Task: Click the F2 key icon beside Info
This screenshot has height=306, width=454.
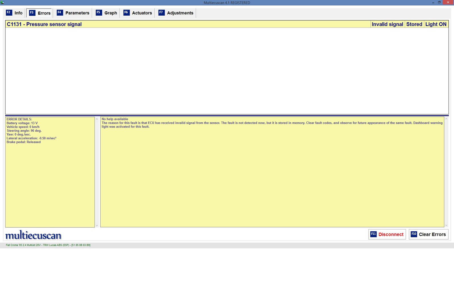Action: point(9,13)
